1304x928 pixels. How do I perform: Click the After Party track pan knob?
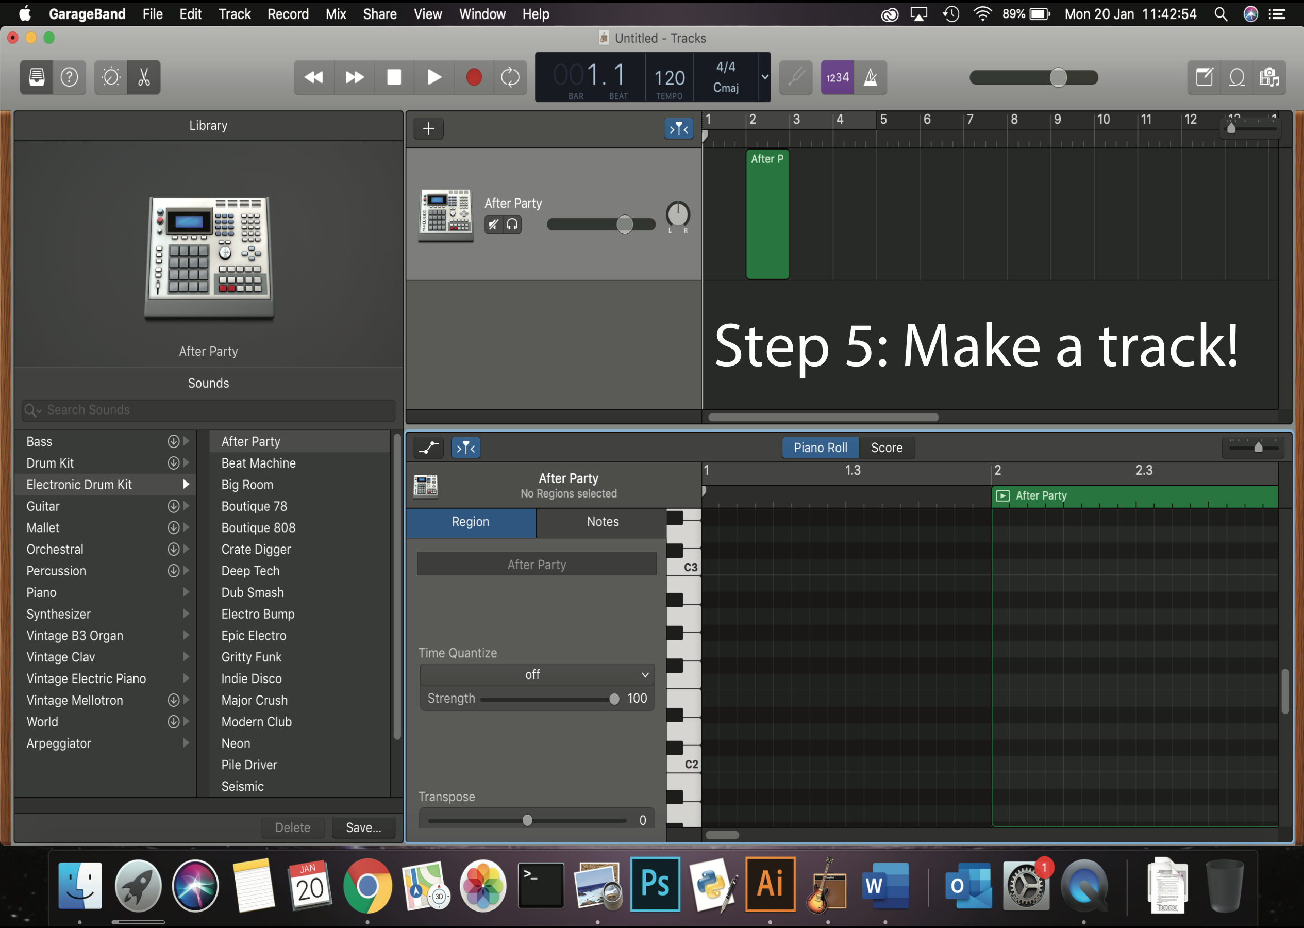[678, 214]
